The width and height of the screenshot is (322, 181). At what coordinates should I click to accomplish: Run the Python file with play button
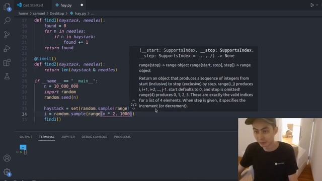click(x=312, y=5)
